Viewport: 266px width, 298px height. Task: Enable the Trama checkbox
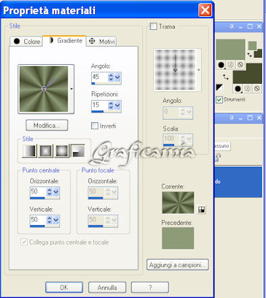tap(153, 26)
